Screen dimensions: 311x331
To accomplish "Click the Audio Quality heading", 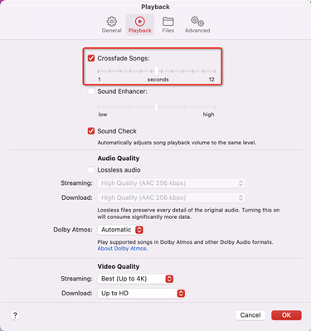I will pos(119,158).
